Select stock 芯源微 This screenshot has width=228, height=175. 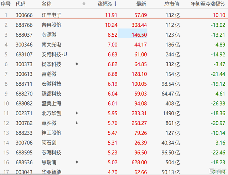(49, 35)
